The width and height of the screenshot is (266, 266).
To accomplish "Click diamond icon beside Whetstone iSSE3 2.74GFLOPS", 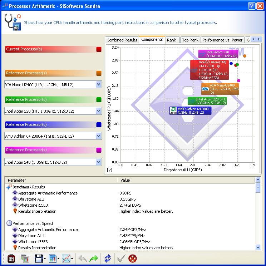I will [15, 205].
